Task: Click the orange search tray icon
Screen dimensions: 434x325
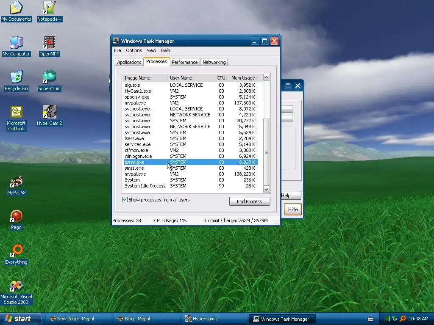Action: tap(403, 319)
